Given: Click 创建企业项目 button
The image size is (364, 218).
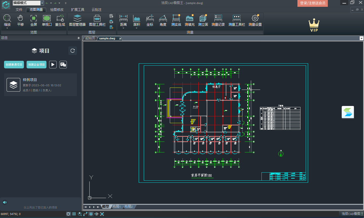Looking at the screenshot, I should [36, 65].
